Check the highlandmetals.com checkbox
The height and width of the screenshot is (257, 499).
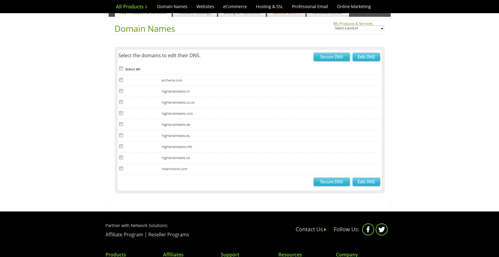click(121, 113)
